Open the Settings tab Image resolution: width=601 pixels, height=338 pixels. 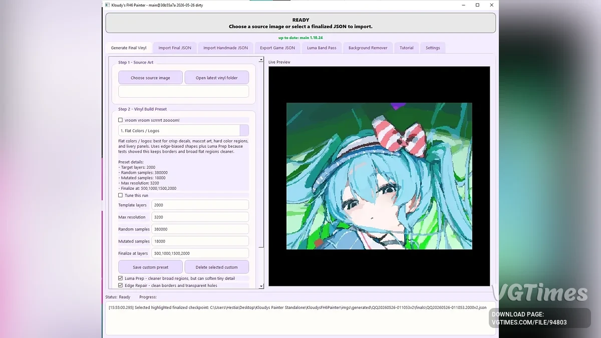[x=433, y=48]
